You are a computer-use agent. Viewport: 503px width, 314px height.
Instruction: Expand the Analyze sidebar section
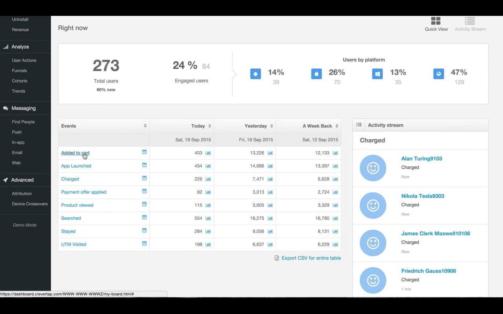20,47
